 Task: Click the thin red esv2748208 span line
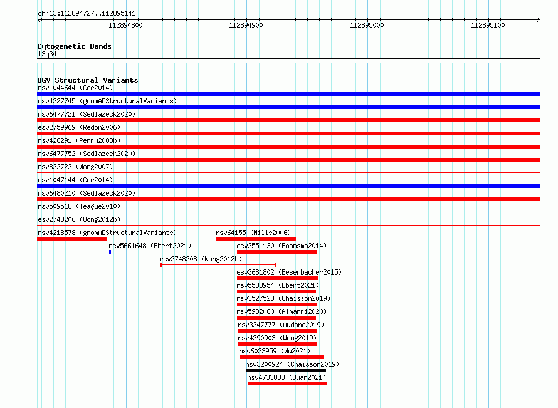[218, 265]
